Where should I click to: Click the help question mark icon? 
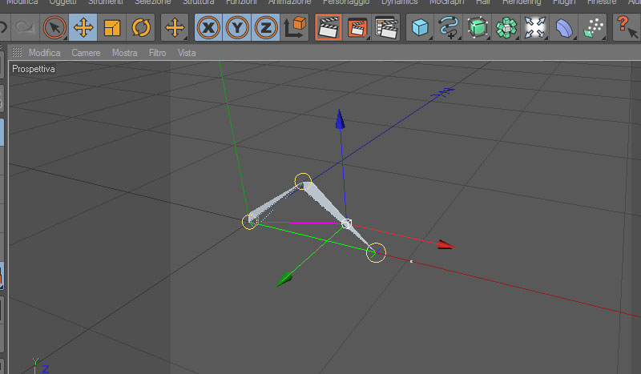tap(627, 27)
